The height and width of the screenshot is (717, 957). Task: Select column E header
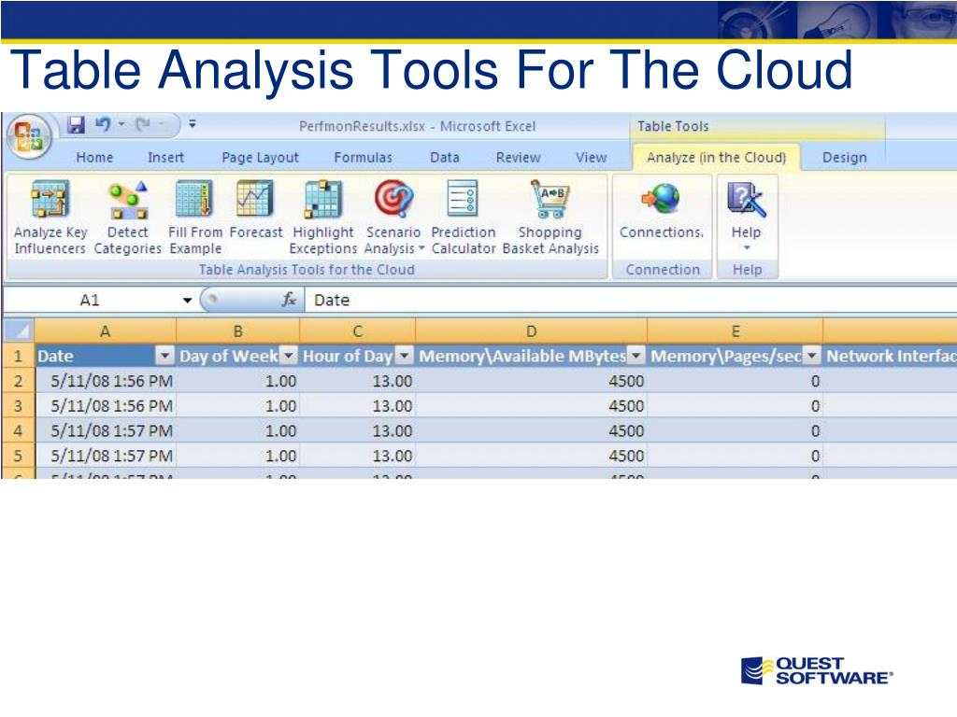(736, 331)
